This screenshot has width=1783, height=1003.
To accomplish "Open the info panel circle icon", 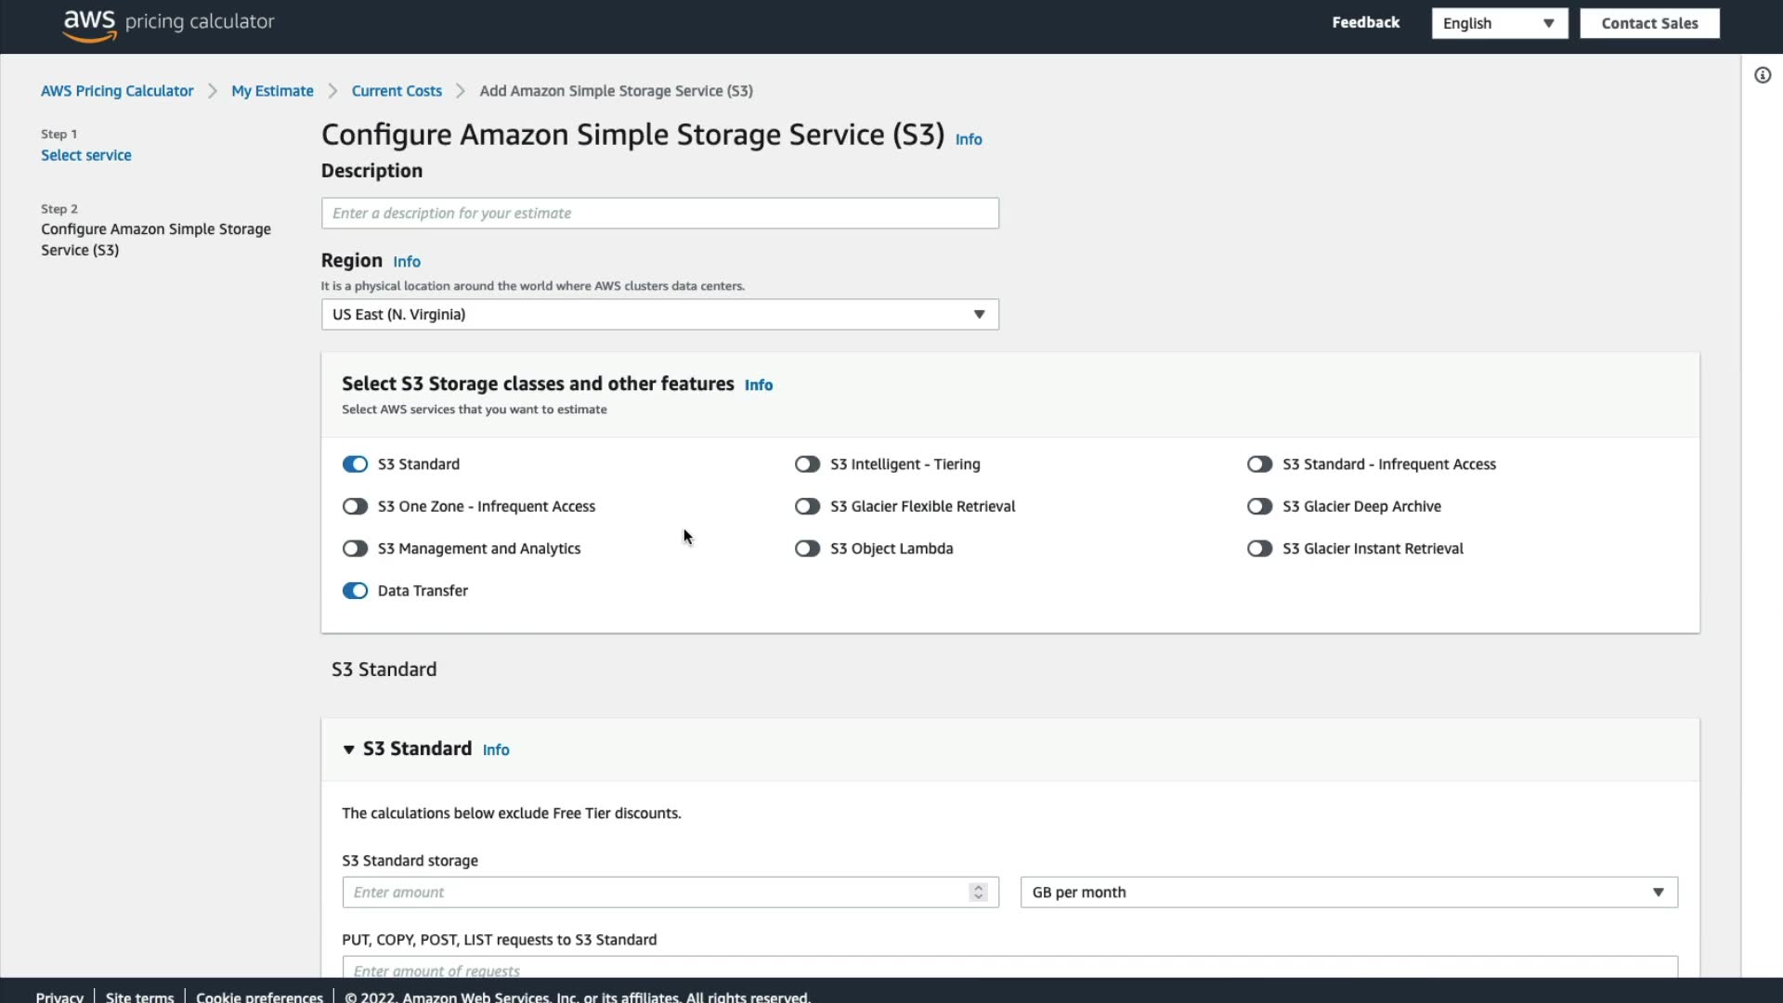I will tap(1762, 75).
